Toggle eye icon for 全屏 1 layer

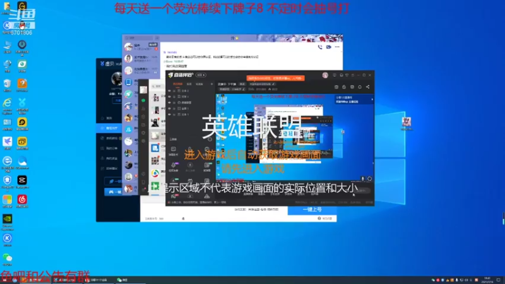pyautogui.click(x=169, y=109)
